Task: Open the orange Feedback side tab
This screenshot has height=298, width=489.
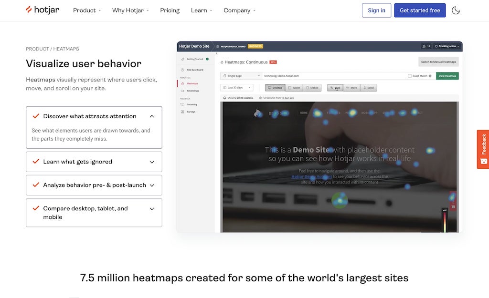Action: (483, 149)
